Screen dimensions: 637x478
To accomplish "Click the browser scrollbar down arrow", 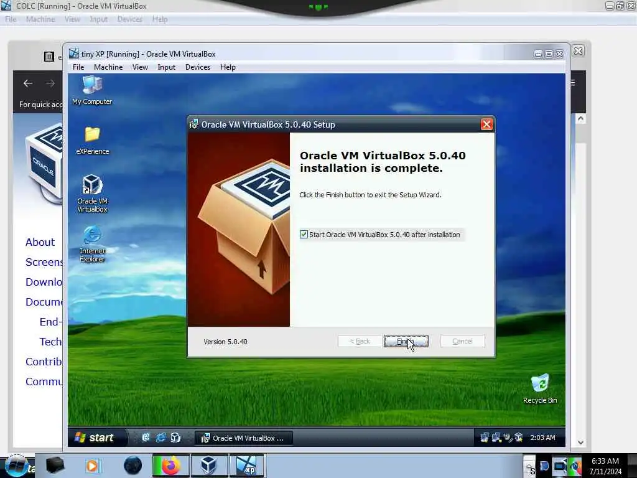I will pyautogui.click(x=580, y=443).
